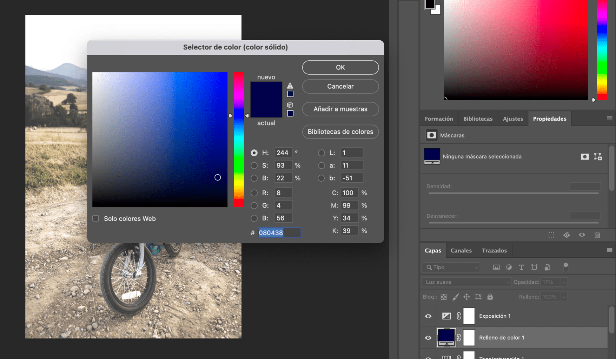616x359 pixels.
Task: Open Bibliotecas de colores button
Action: [340, 132]
